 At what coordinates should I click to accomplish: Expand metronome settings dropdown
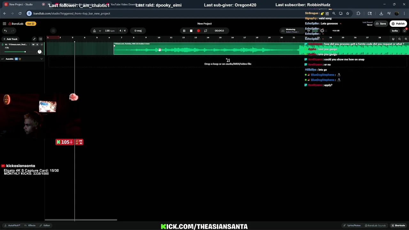[100, 31]
